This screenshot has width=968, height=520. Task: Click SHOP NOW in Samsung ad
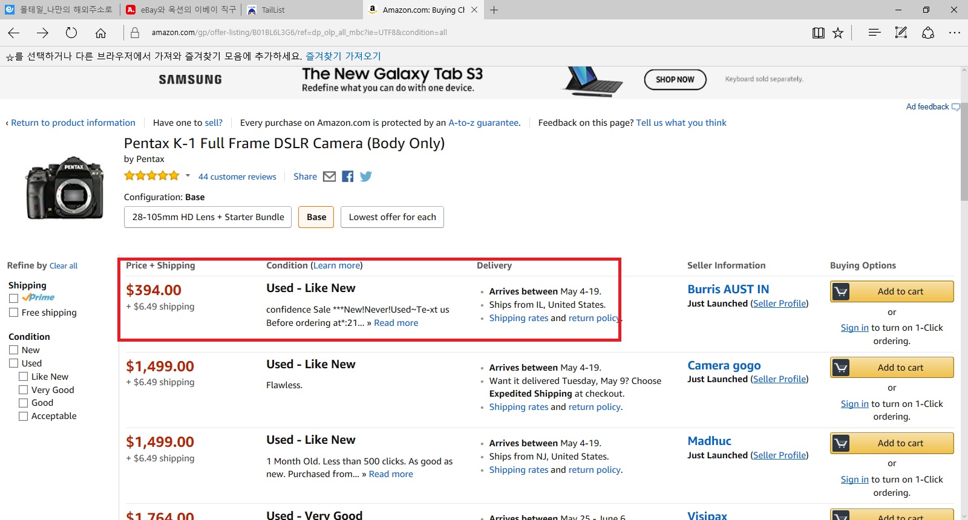pos(675,79)
